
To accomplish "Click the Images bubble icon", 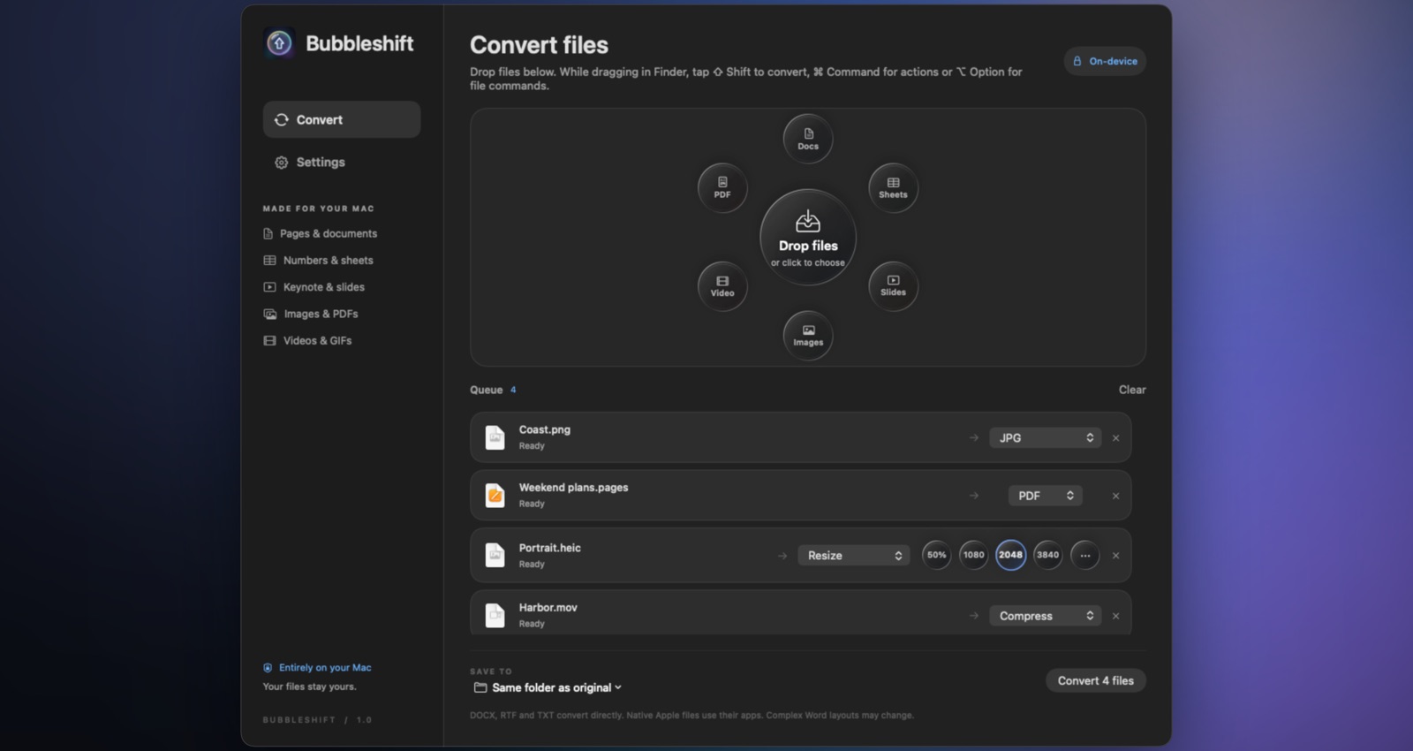I will click(808, 335).
